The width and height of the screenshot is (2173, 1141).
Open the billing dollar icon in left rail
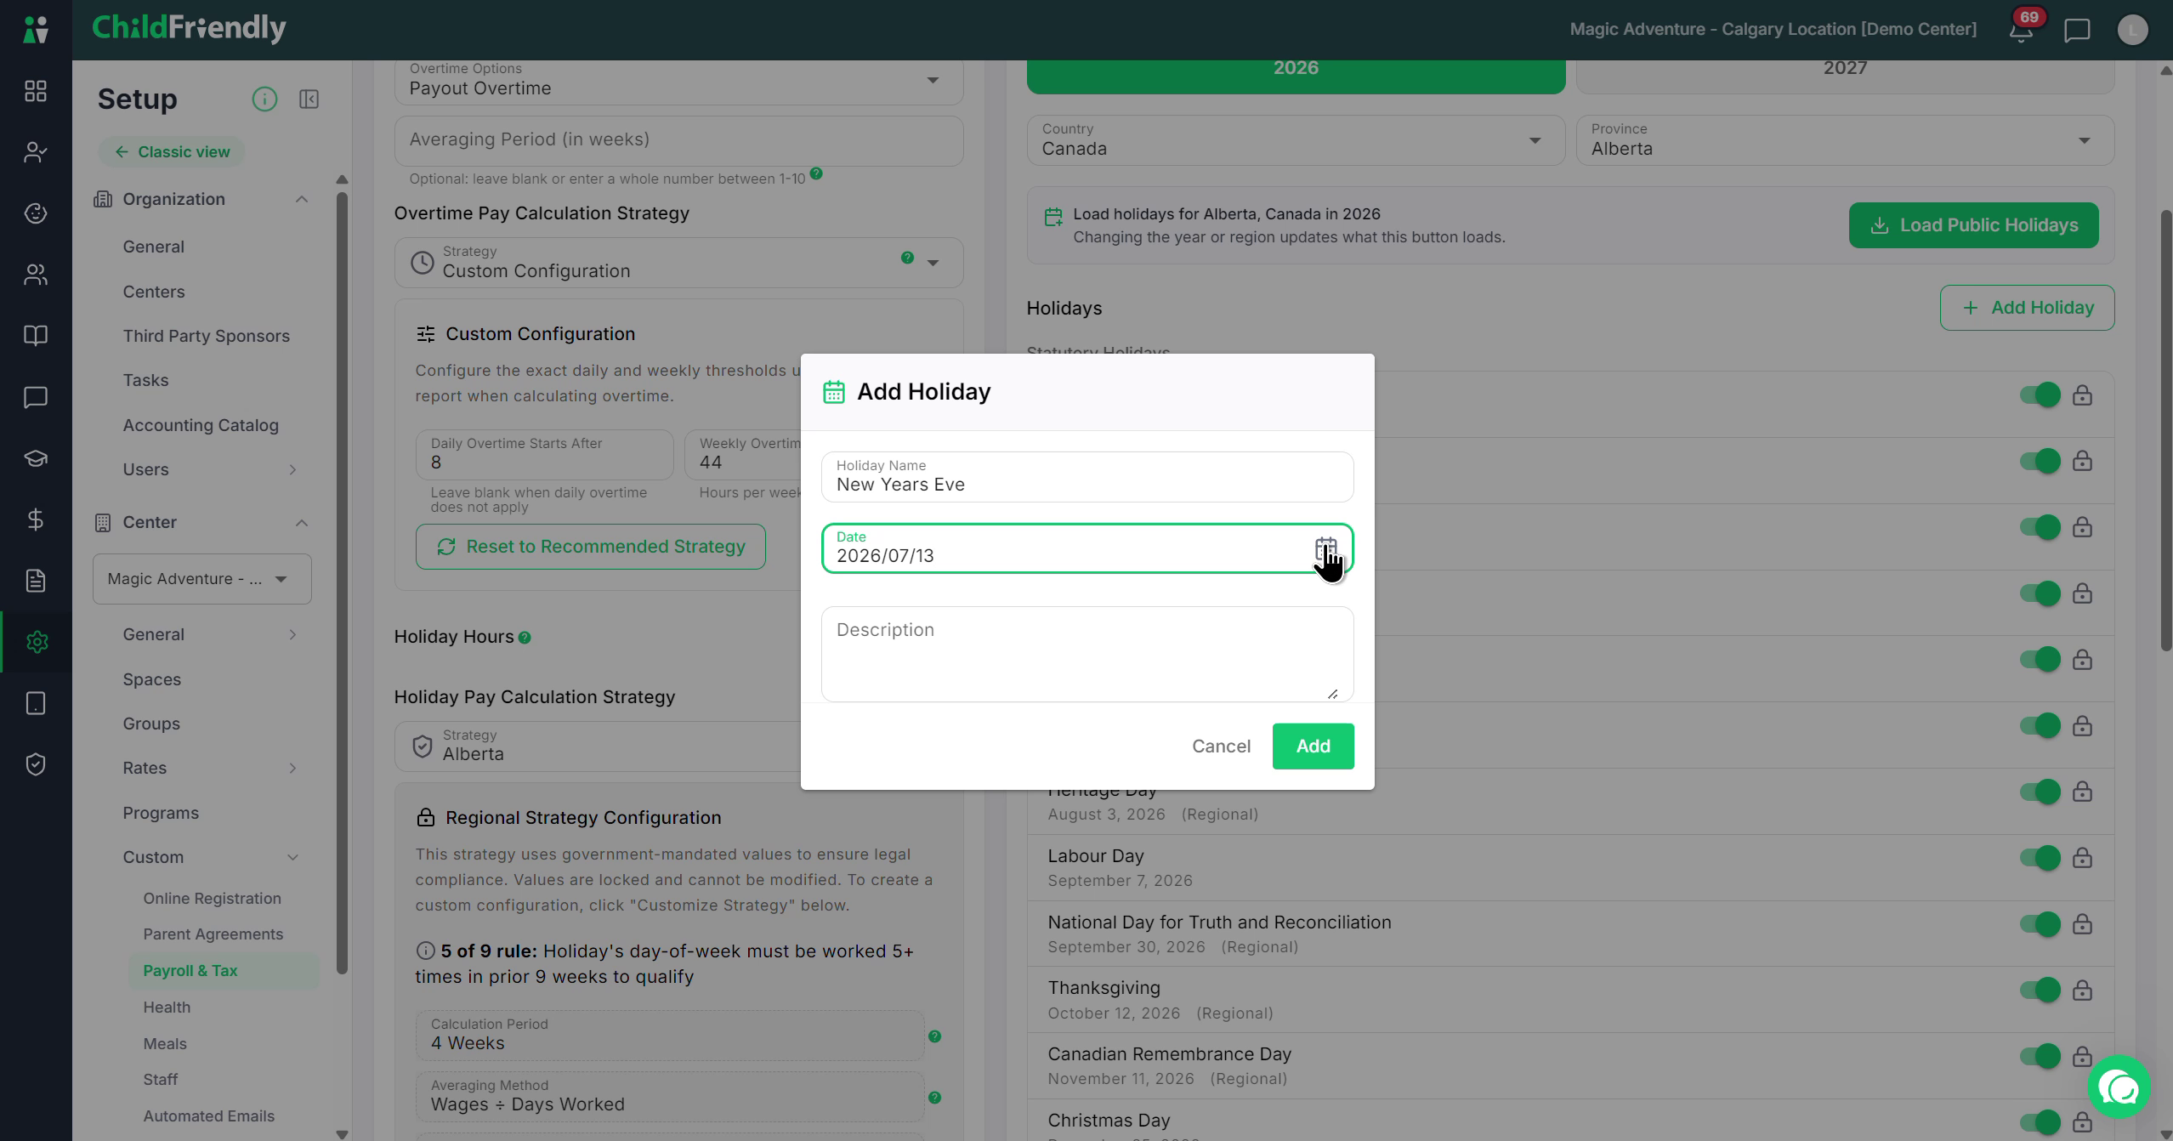pyautogui.click(x=36, y=519)
